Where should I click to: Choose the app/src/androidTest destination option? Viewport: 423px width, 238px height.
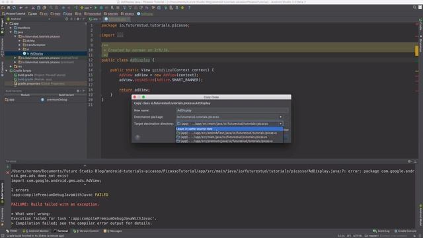(x=229, y=133)
